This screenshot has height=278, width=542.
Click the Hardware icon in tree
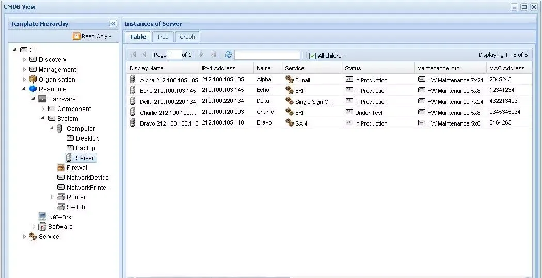[42, 99]
